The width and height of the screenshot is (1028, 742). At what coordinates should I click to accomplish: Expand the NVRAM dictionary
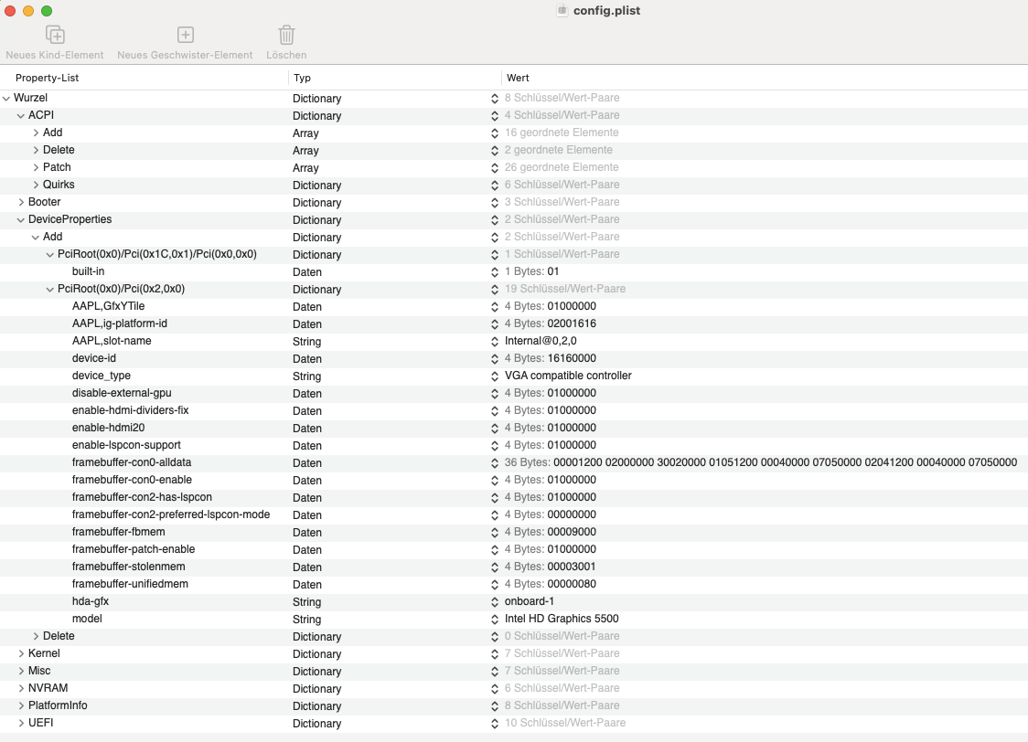pyautogui.click(x=21, y=688)
